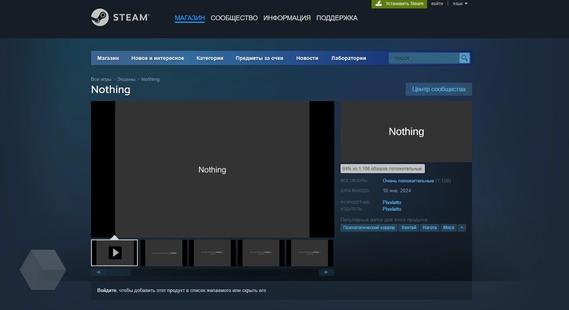Select the third screenshot thumbnail
Viewport: 569px width, 310px height.
tap(212, 253)
